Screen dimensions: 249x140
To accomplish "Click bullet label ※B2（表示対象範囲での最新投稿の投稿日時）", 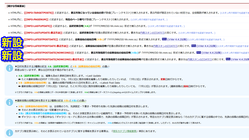I will tap(43, 113).
